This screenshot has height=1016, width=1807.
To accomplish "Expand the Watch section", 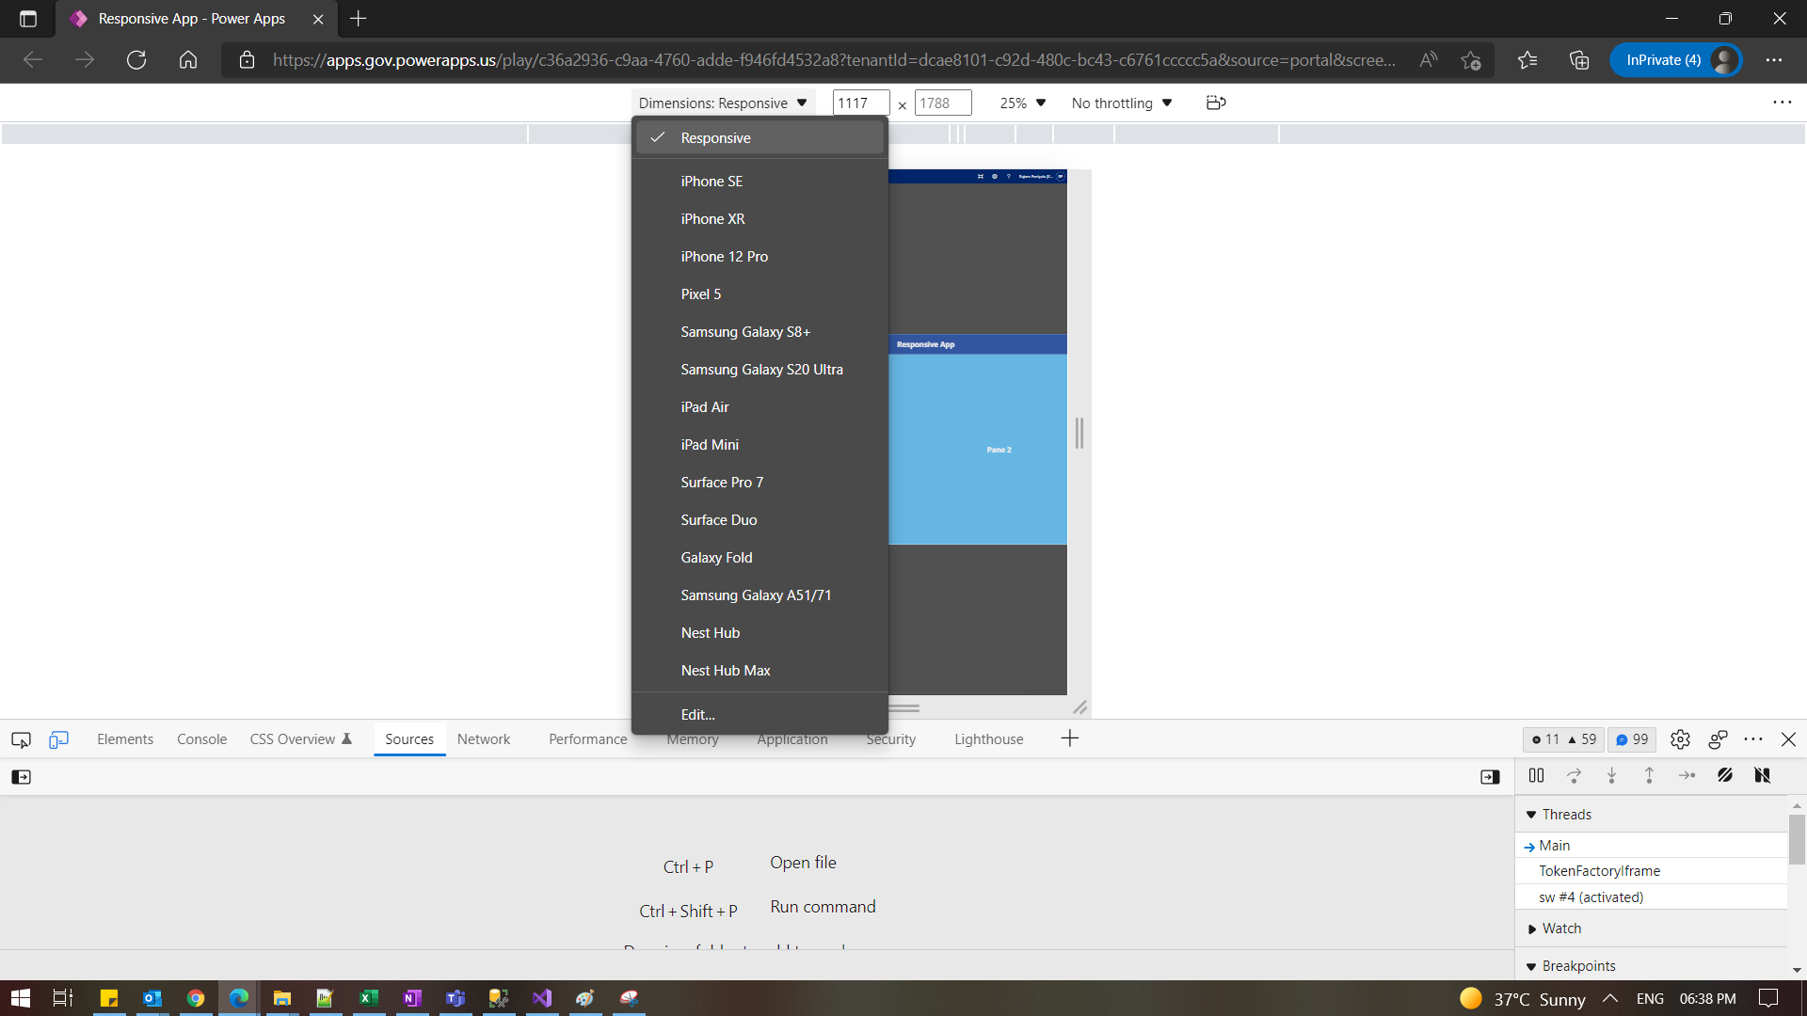I will (x=1560, y=929).
